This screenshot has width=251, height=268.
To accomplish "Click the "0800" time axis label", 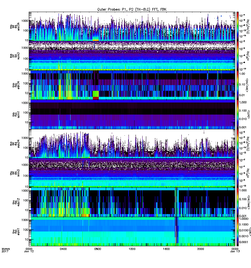I will tap(97, 249).
